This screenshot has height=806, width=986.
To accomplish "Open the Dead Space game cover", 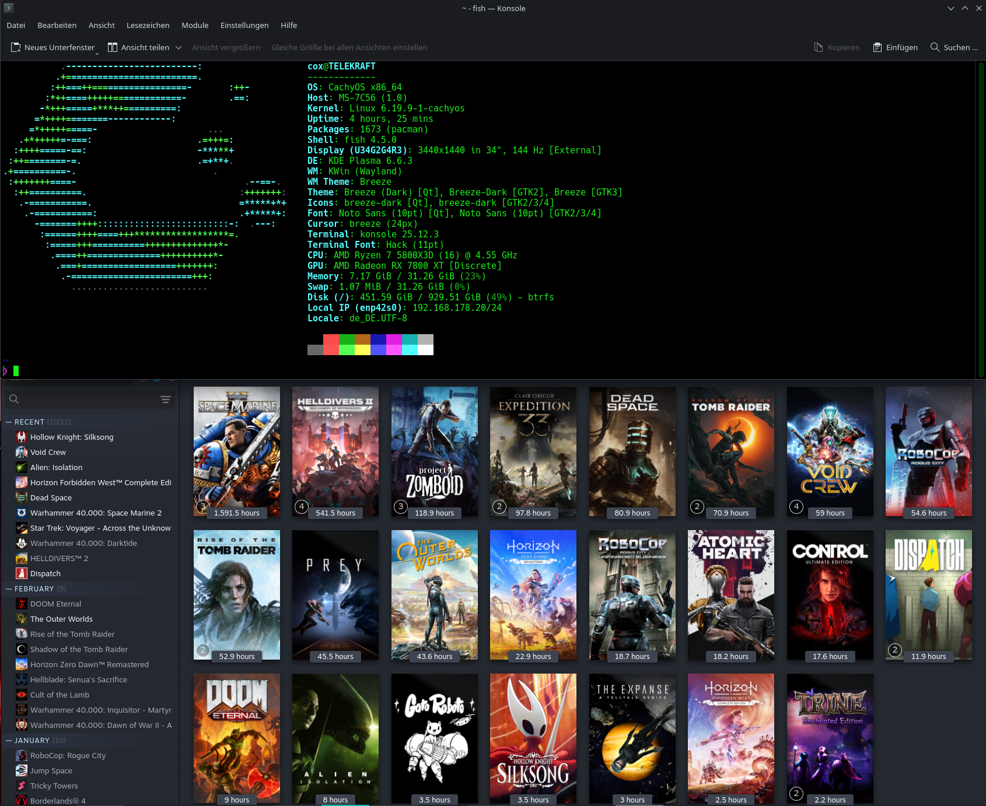I will pos(632,451).
